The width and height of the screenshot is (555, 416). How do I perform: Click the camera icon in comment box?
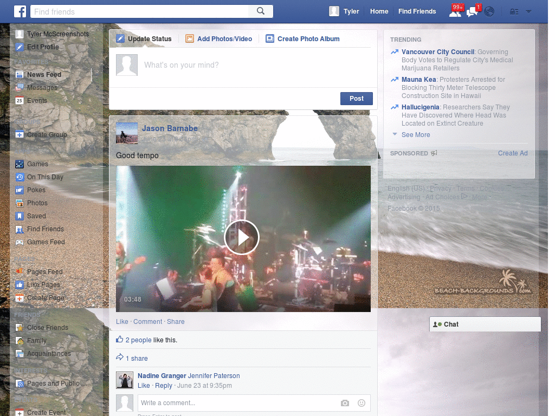tap(345, 403)
